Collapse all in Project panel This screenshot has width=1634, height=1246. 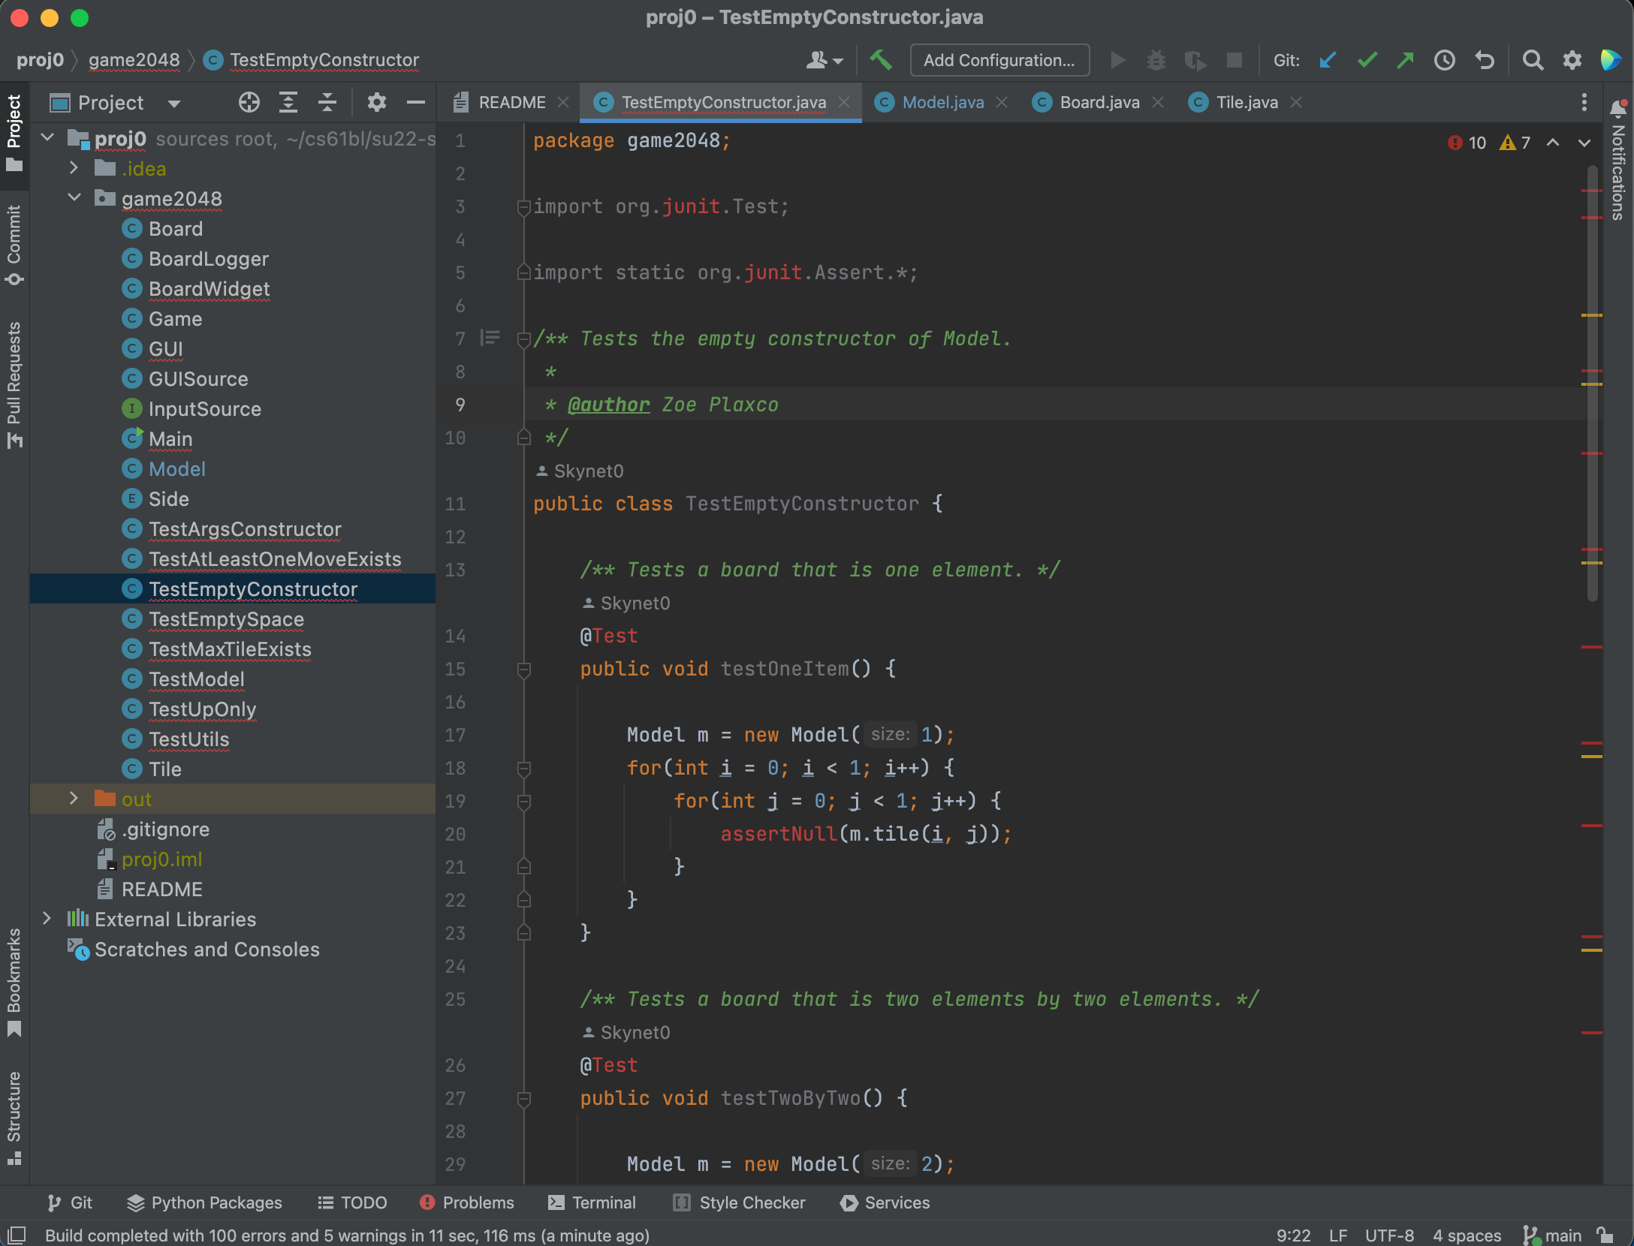pos(327,102)
